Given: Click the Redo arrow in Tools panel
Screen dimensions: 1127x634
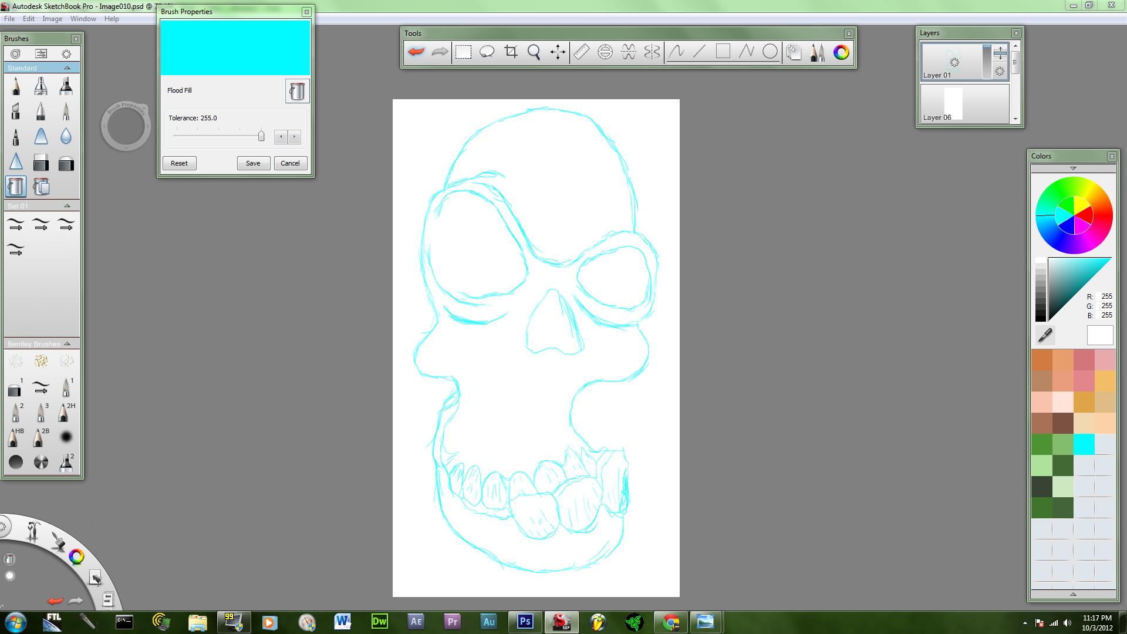Looking at the screenshot, I should click(440, 52).
